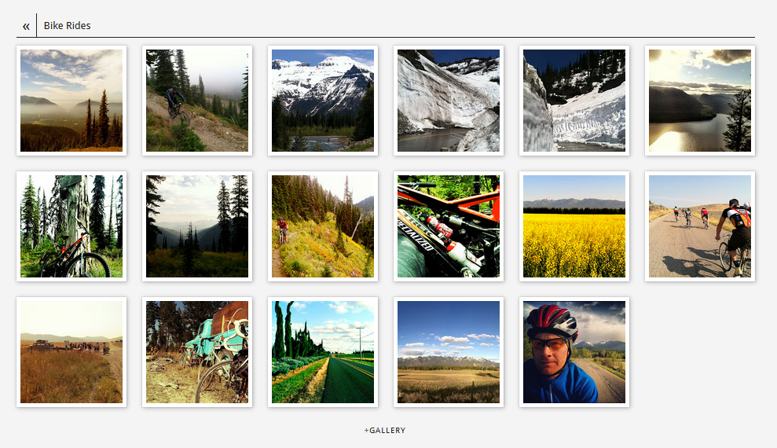Open the green road with power lines thumbnail

(323, 352)
